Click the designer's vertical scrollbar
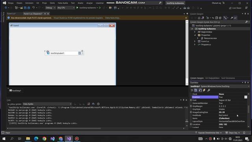 [x=187, y=52]
